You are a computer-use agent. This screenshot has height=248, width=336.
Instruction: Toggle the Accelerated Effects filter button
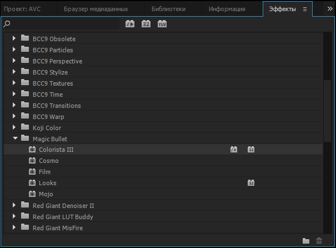click(x=130, y=24)
